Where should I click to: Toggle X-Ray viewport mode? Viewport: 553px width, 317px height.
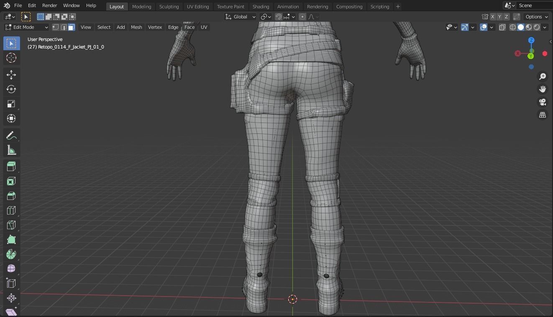point(502,27)
